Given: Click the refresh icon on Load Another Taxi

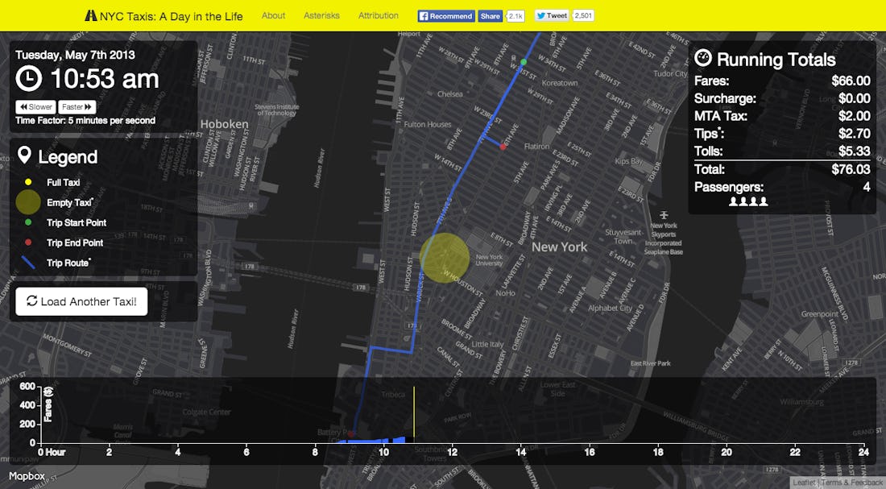Looking at the screenshot, I should (x=31, y=301).
